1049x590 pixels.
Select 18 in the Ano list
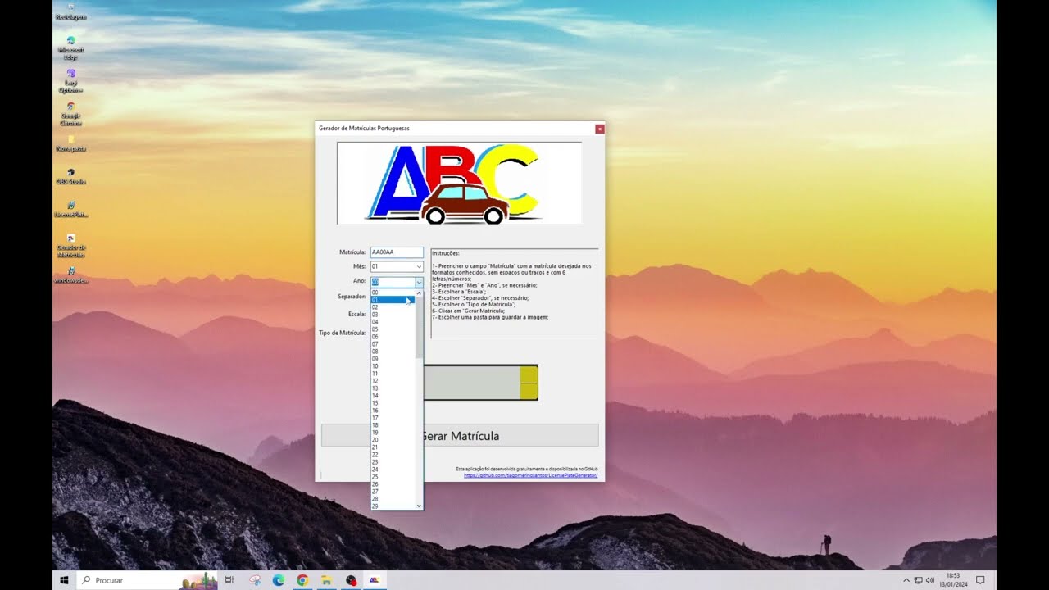click(393, 425)
